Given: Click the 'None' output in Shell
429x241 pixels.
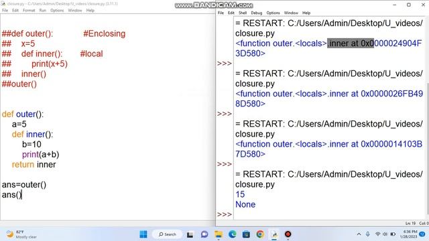Looking at the screenshot, I should pyautogui.click(x=245, y=204).
